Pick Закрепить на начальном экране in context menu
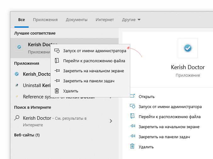 (x=90, y=71)
